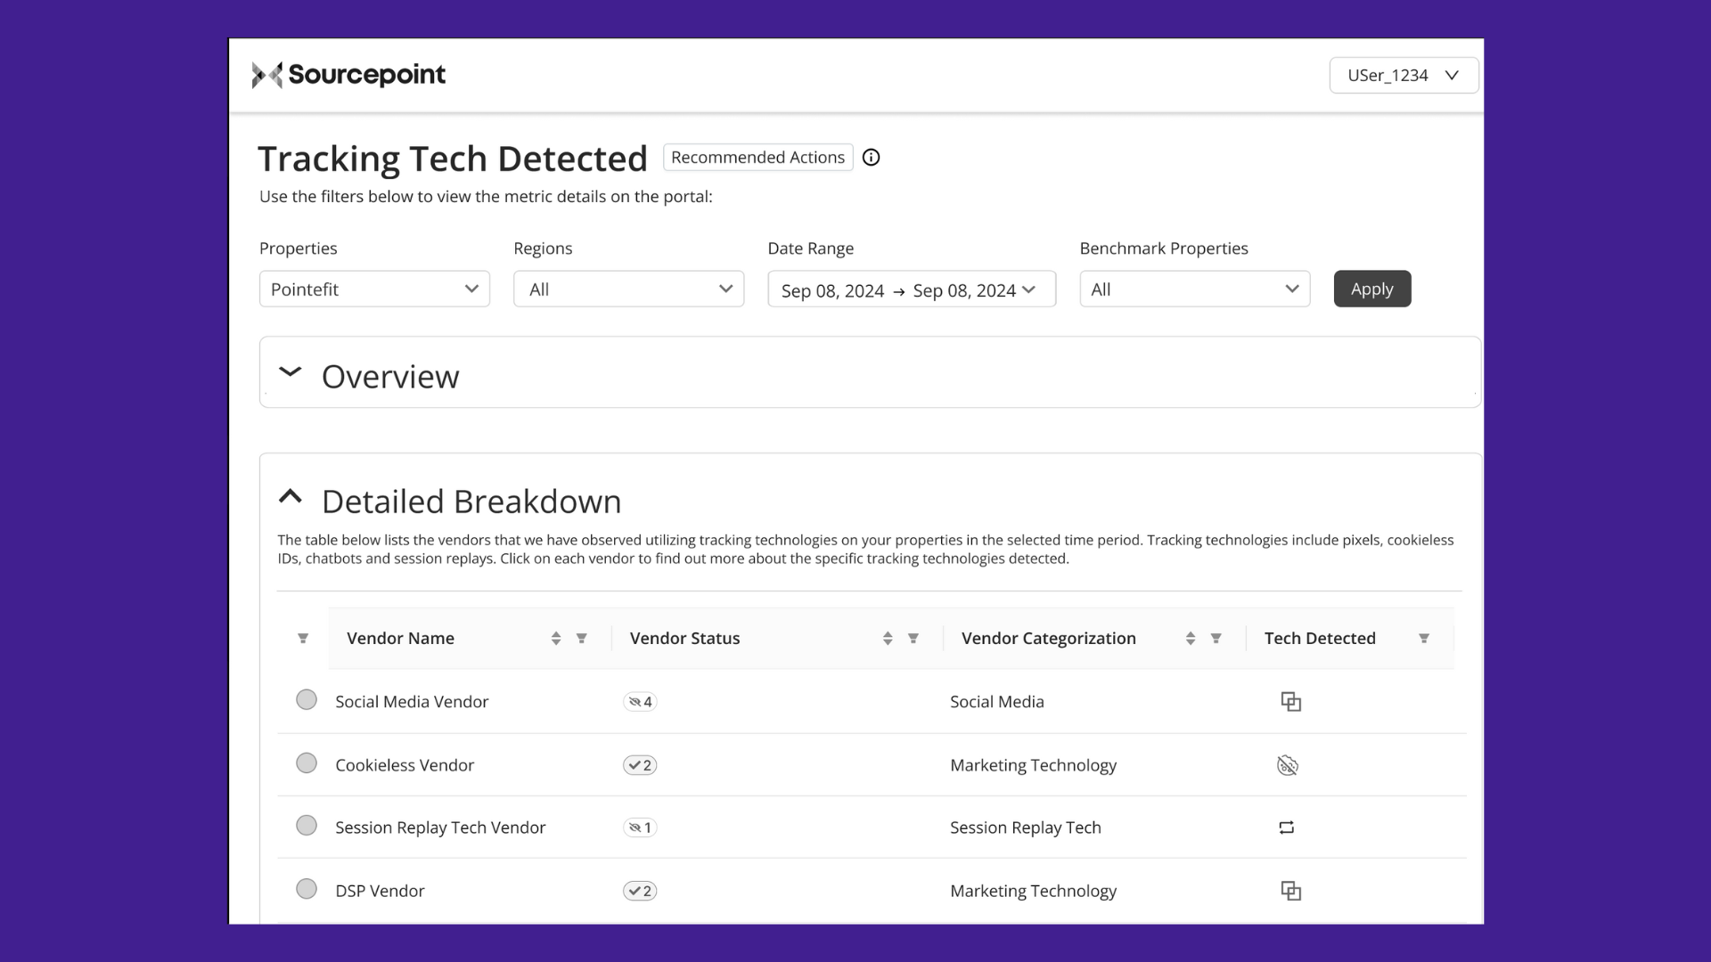Expand the Overview section

tap(291, 372)
